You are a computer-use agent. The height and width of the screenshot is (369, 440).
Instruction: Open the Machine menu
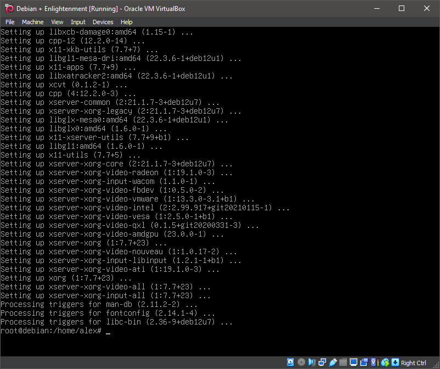coord(32,22)
